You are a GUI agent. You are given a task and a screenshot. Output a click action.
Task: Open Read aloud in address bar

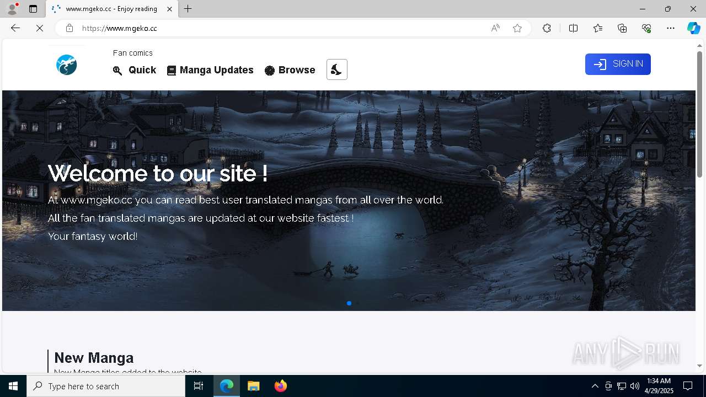pos(495,28)
